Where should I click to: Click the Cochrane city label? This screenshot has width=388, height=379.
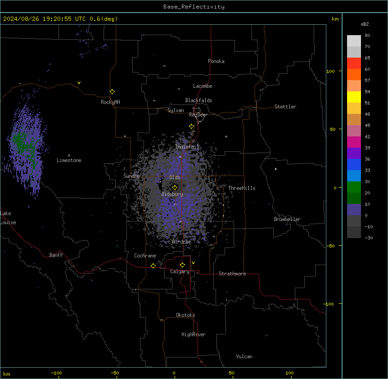click(x=145, y=256)
